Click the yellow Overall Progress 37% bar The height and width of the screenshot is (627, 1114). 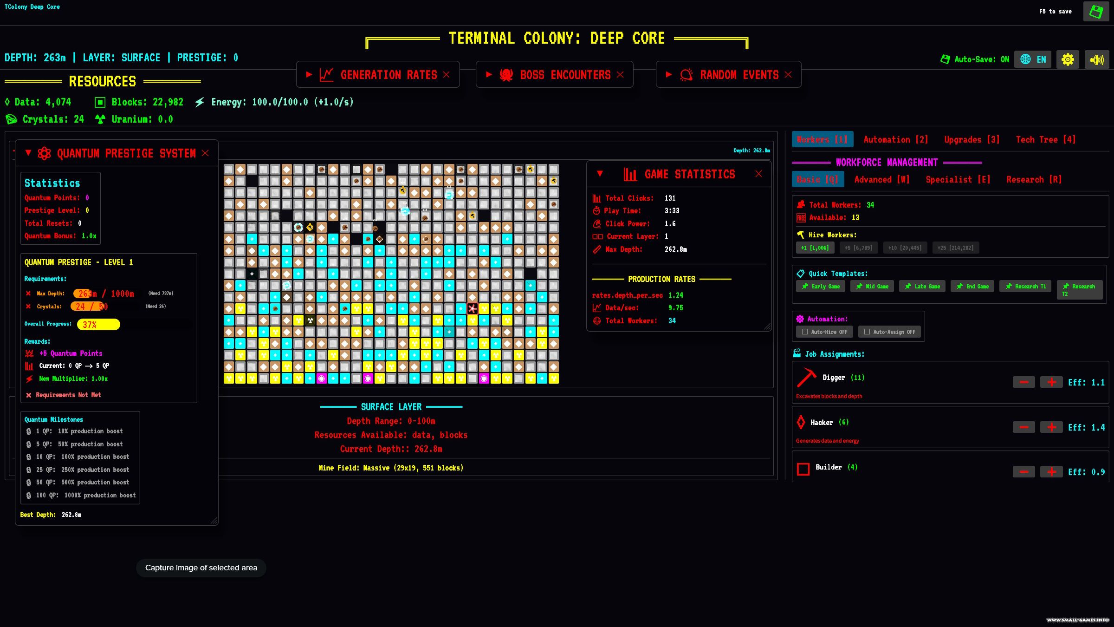point(98,324)
